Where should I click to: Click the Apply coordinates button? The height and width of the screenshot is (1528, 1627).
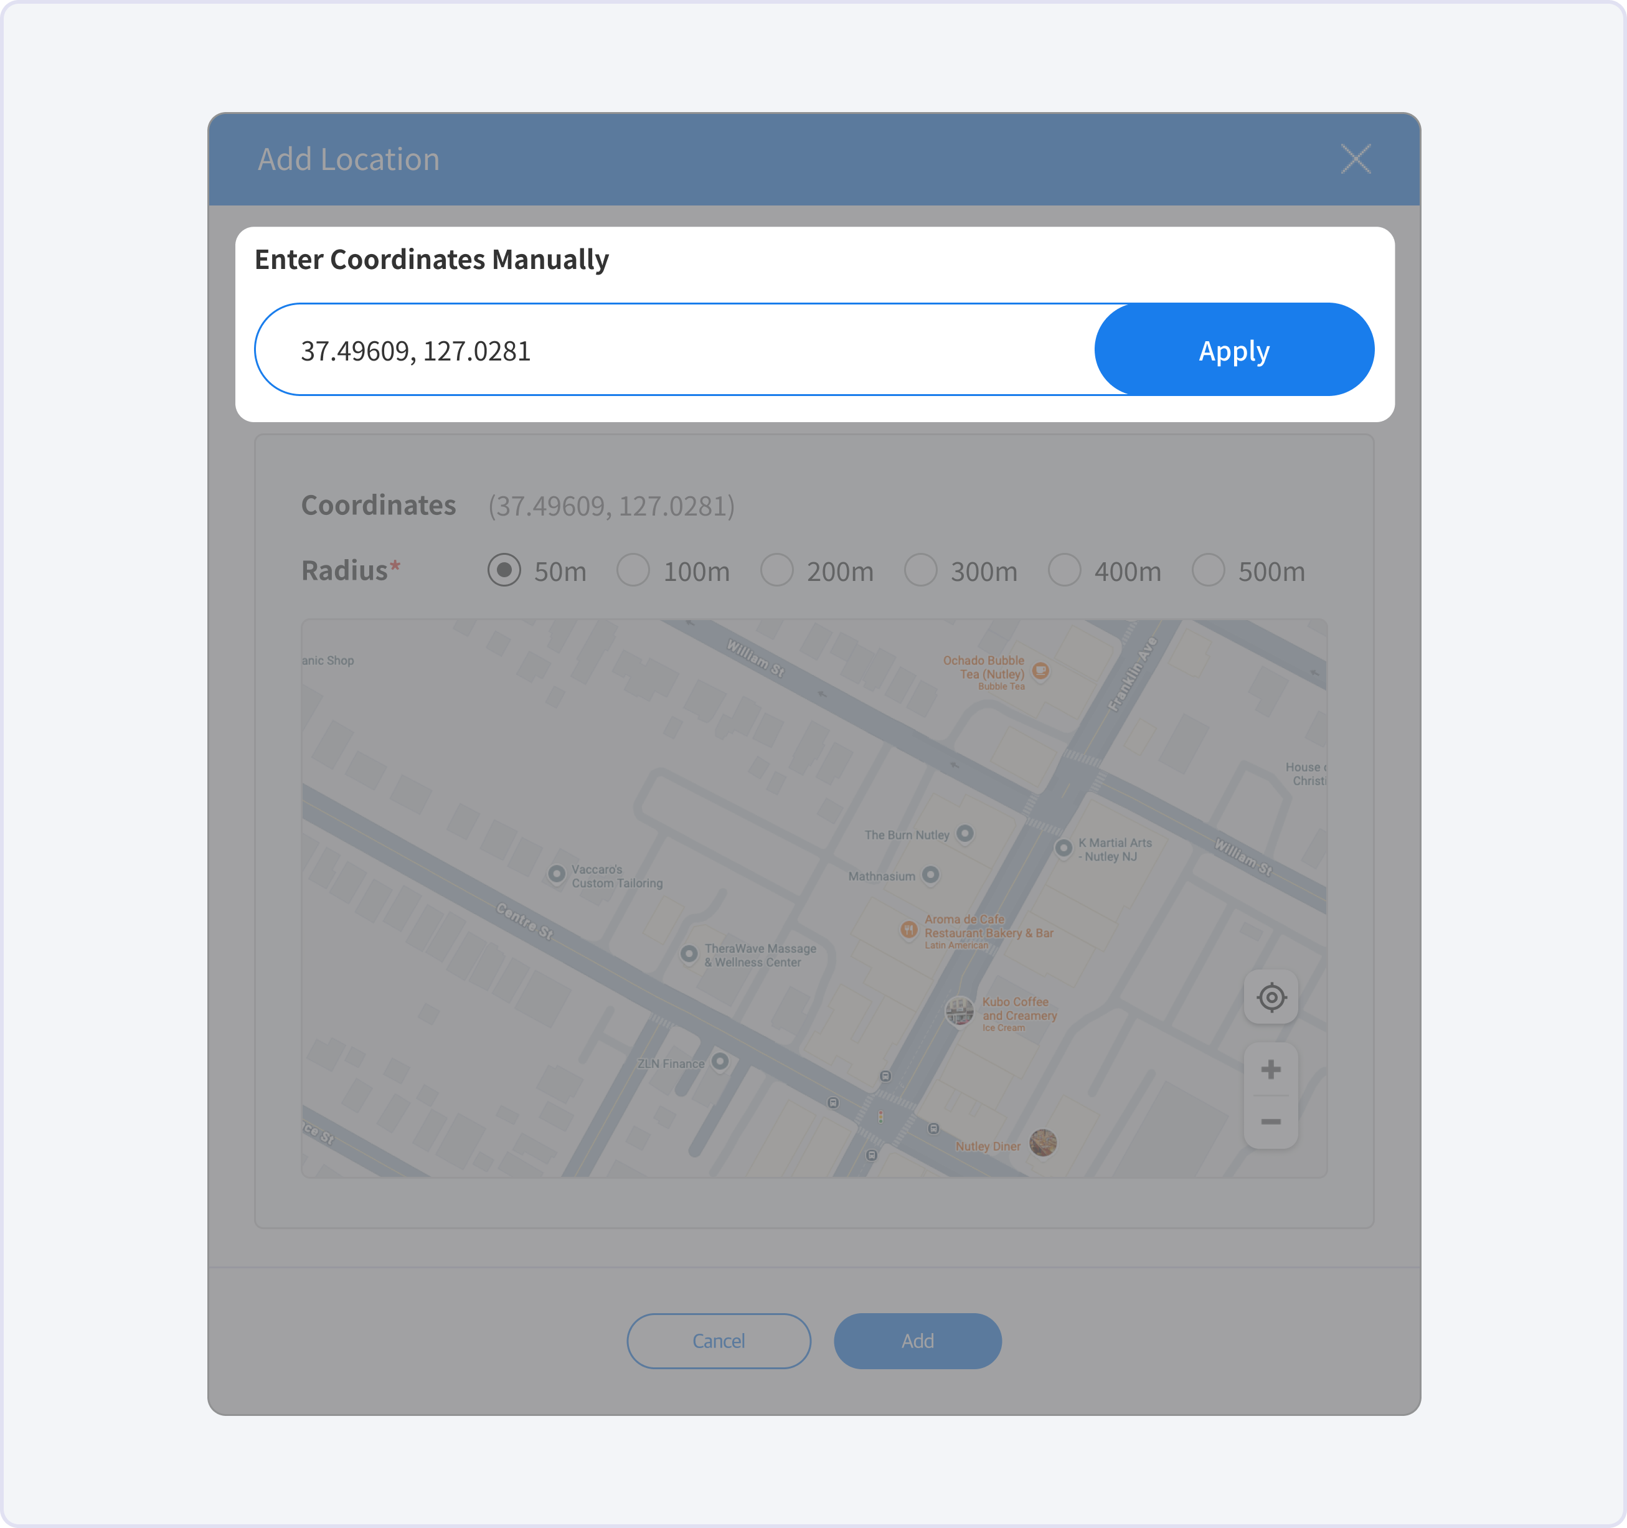[x=1233, y=351]
